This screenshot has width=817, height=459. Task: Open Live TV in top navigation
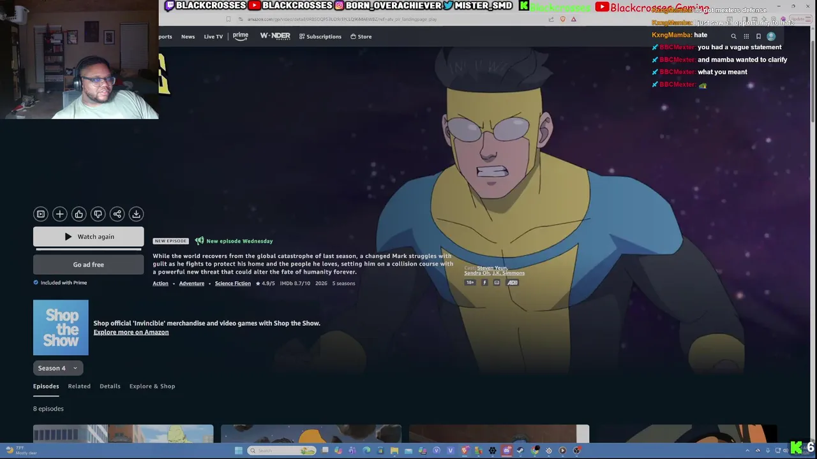pos(213,36)
